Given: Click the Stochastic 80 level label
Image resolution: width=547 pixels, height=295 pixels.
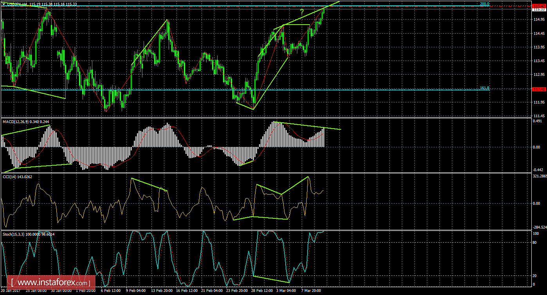Looking at the screenshot, I should [x=536, y=242].
